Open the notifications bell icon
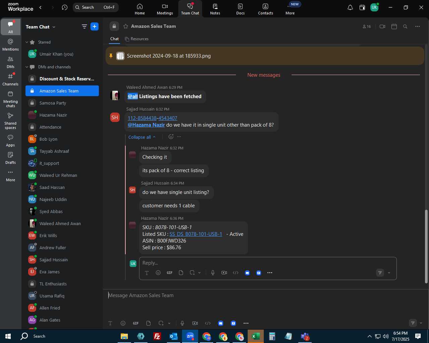The image size is (429, 343). click(350, 7)
